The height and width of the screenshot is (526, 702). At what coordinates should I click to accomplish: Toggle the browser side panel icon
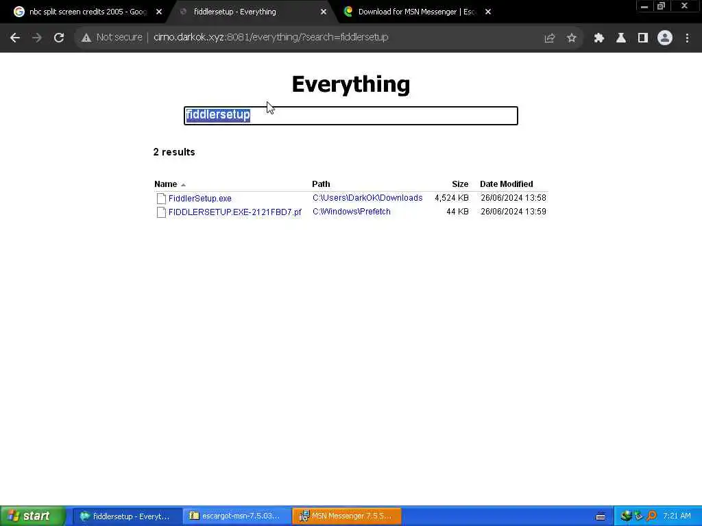643,38
